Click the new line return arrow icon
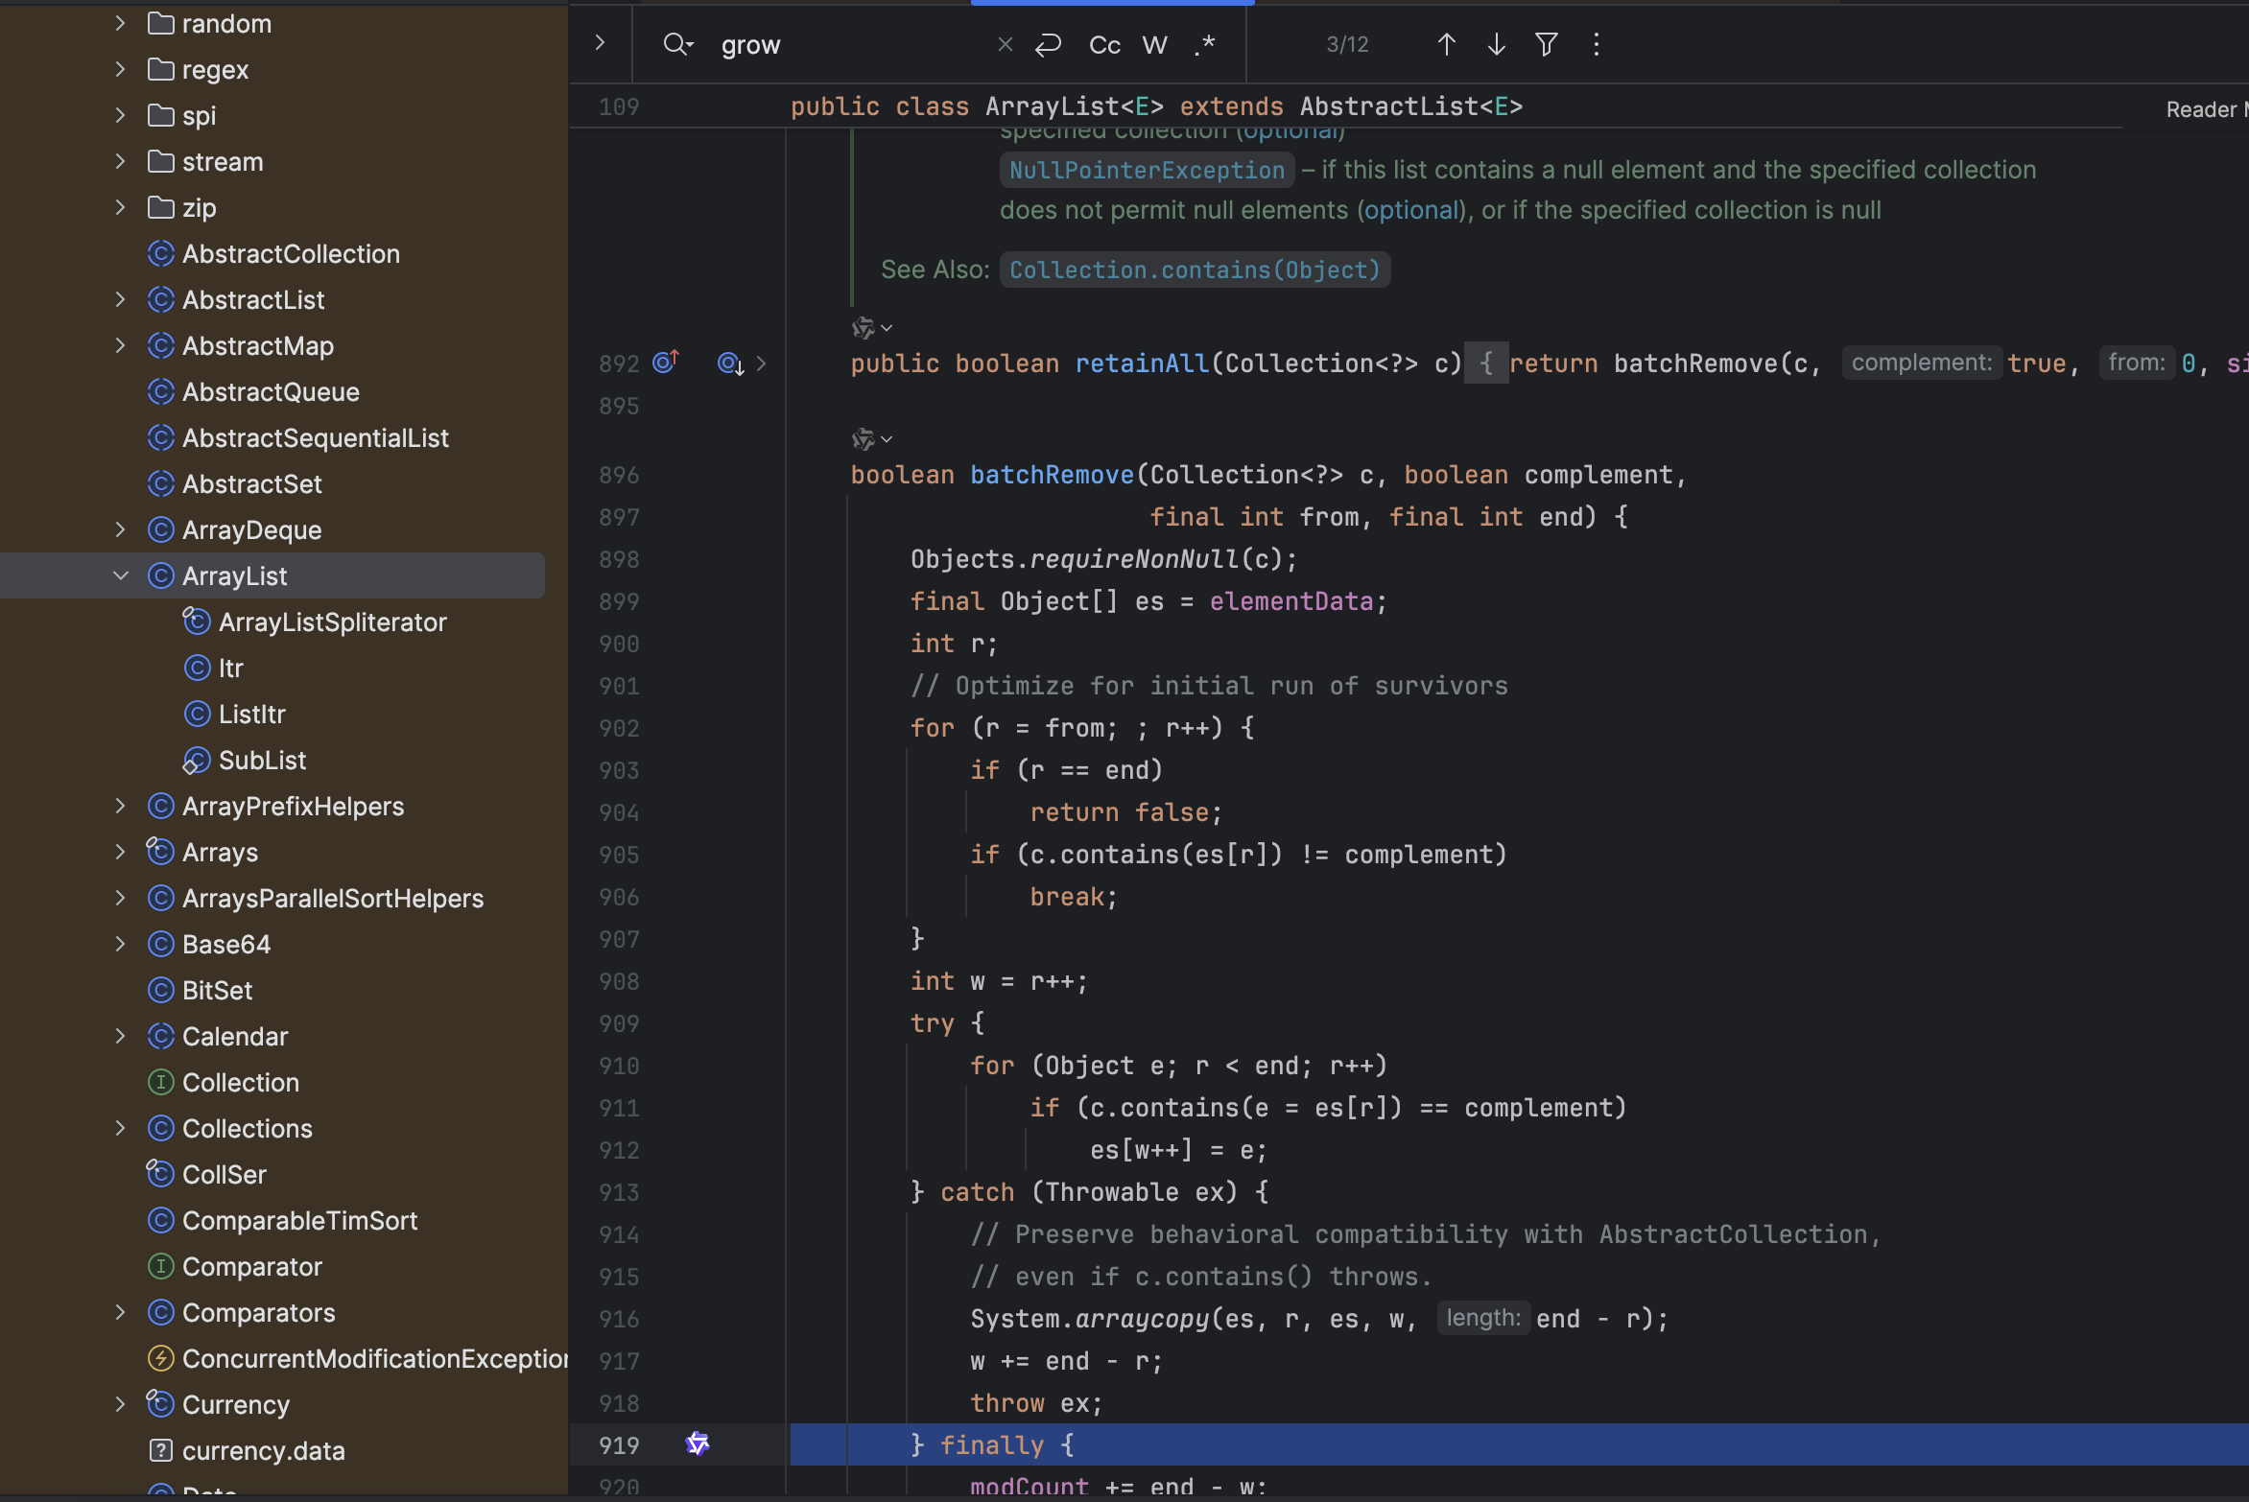This screenshot has width=2249, height=1502. click(x=1048, y=45)
